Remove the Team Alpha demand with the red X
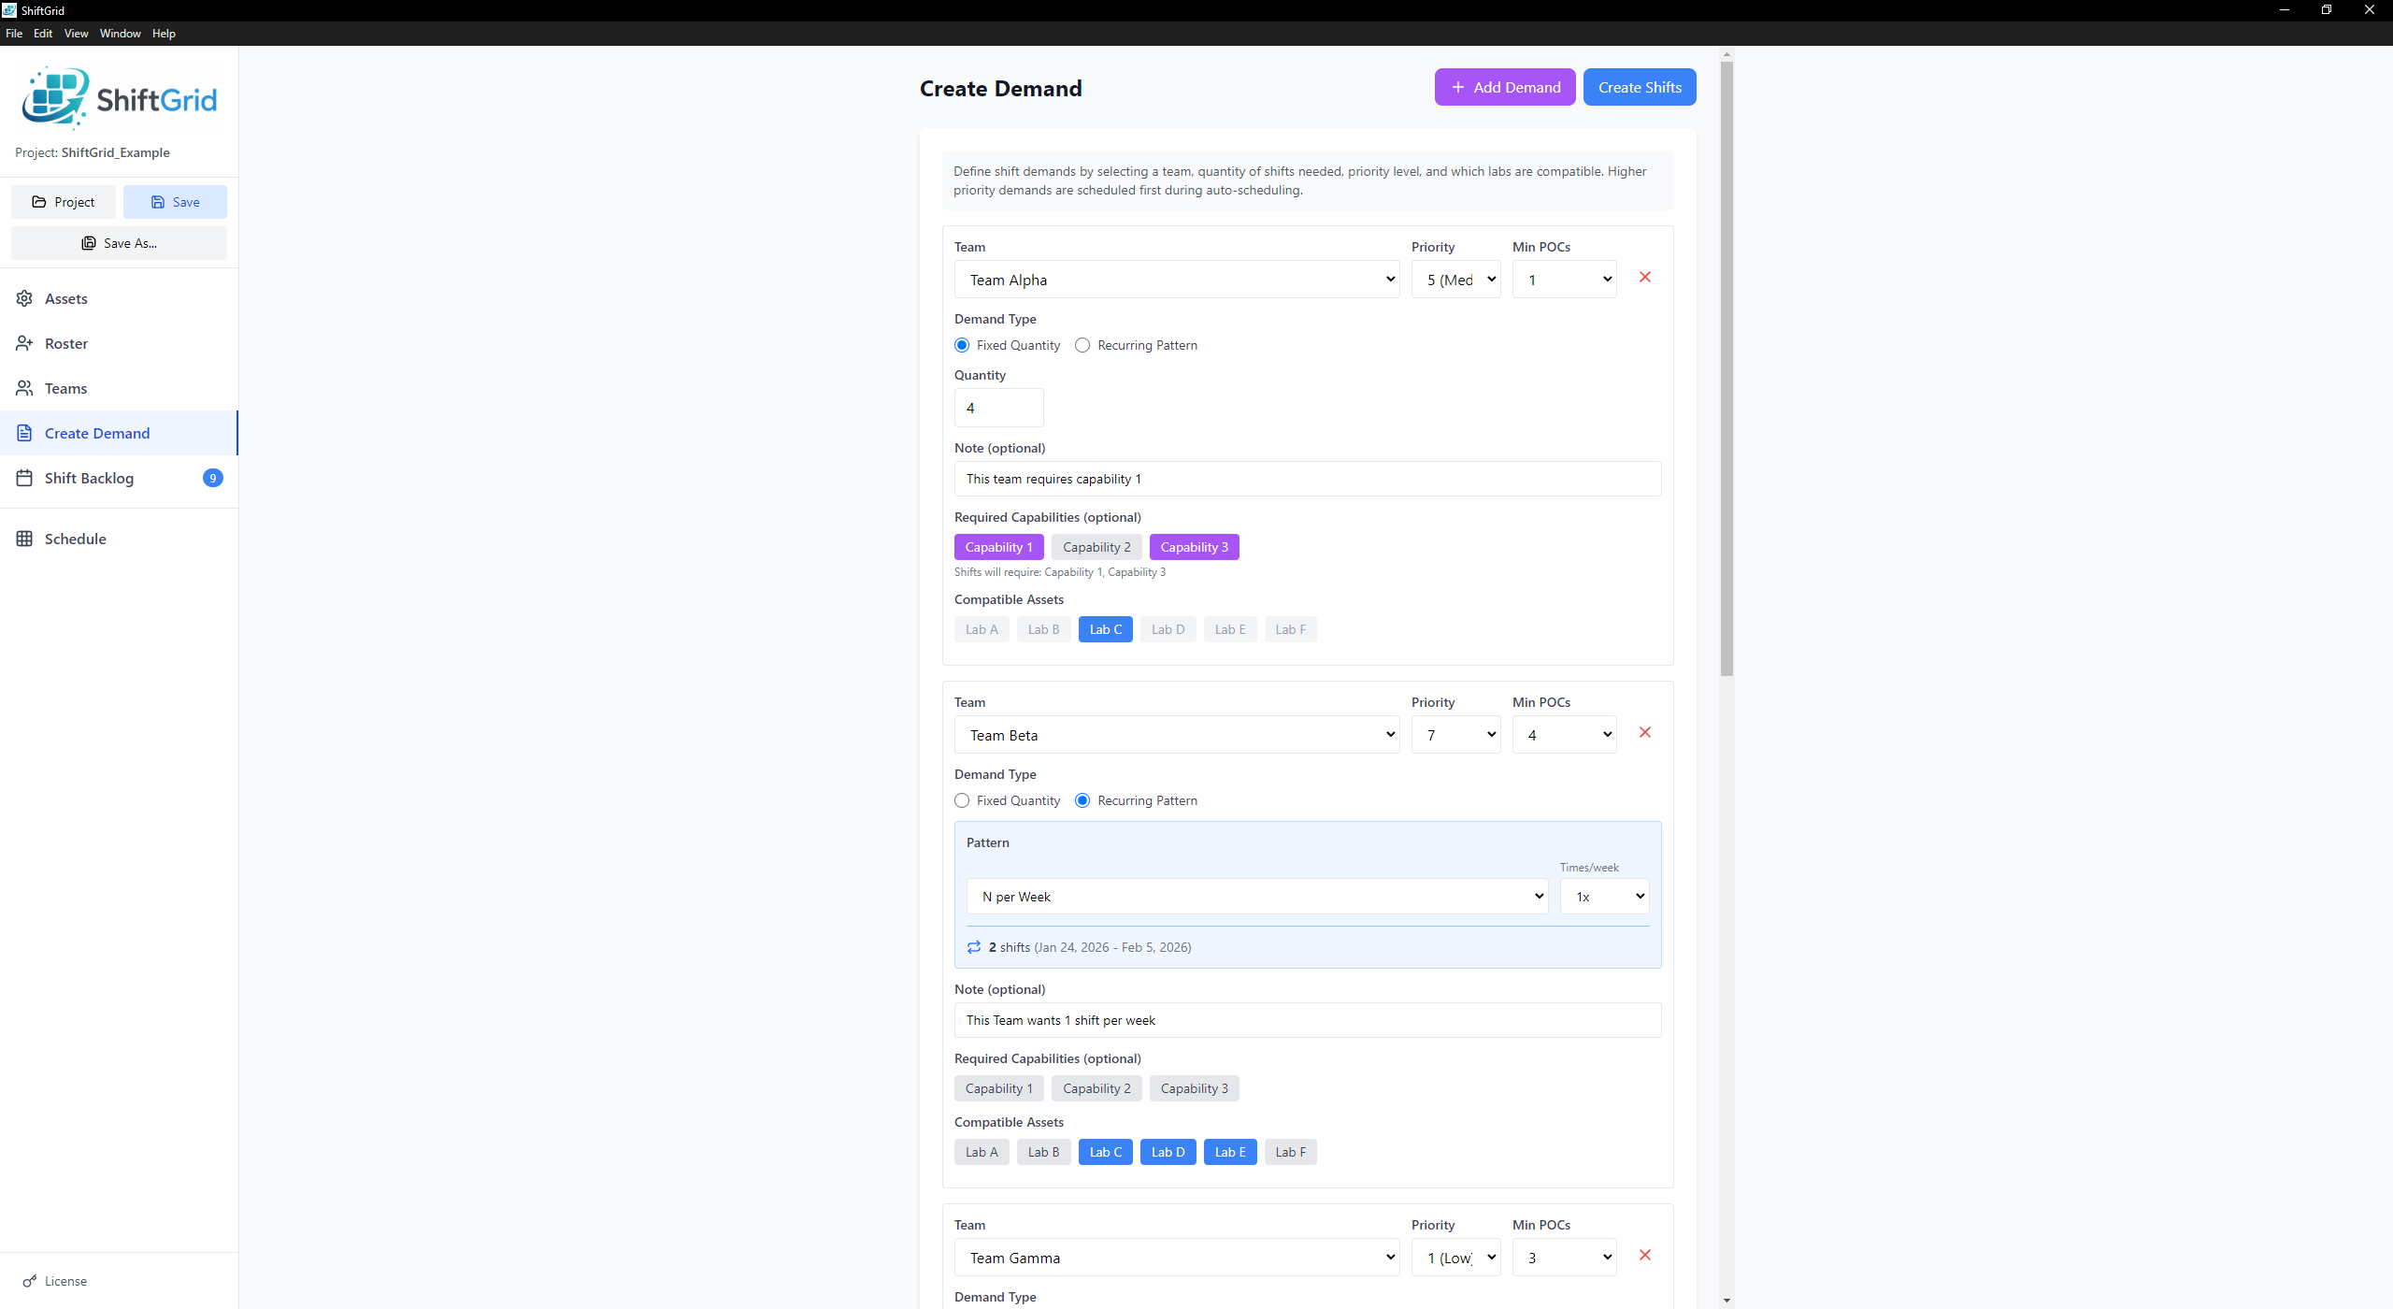Image resolution: width=2393 pixels, height=1309 pixels. point(1645,277)
